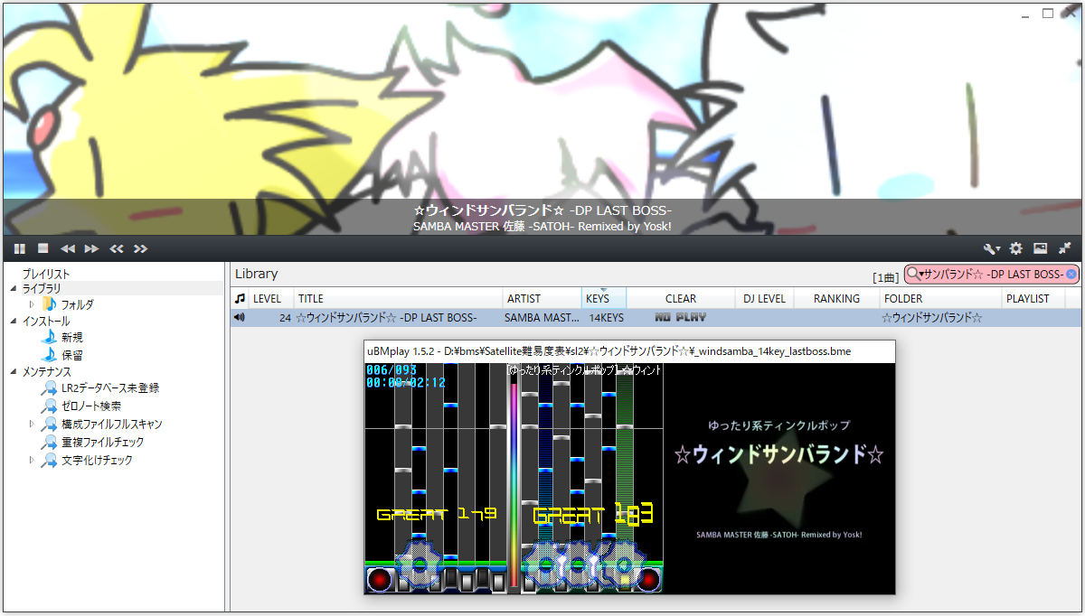1085x616 pixels.
Task: Select ライブラリ in the sidebar
Action: (42, 288)
